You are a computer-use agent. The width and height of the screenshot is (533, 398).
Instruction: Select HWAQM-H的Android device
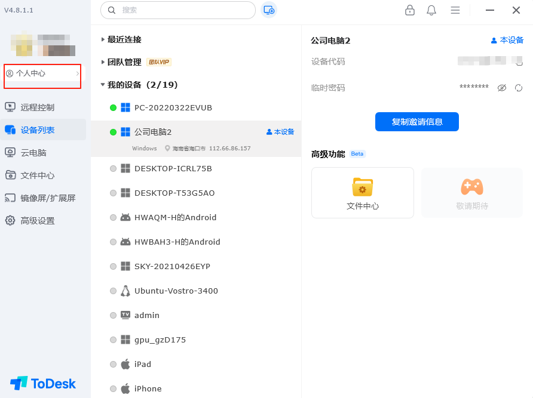pyautogui.click(x=196, y=217)
